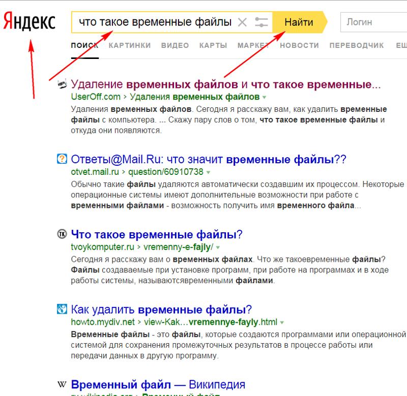Screen dimensions: 407x396
Task: Open the otvet.mail.ru site link
Action: (95, 172)
